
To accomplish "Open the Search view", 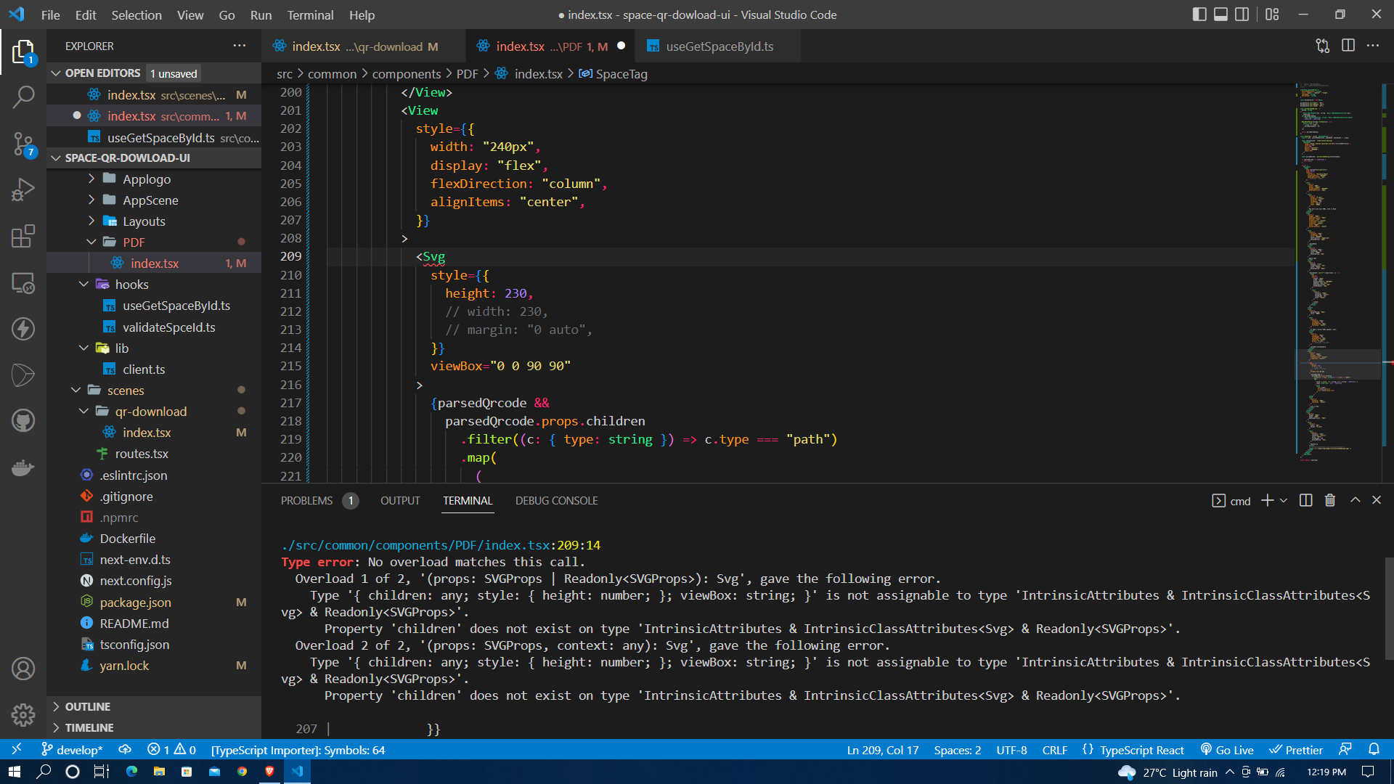I will click(24, 95).
